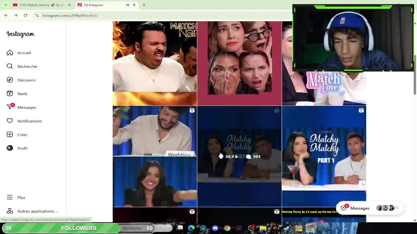Viewport: 417px width, 234px height.
Task: Click reel icon on the Wedding thumbnail
Action: coord(192,110)
